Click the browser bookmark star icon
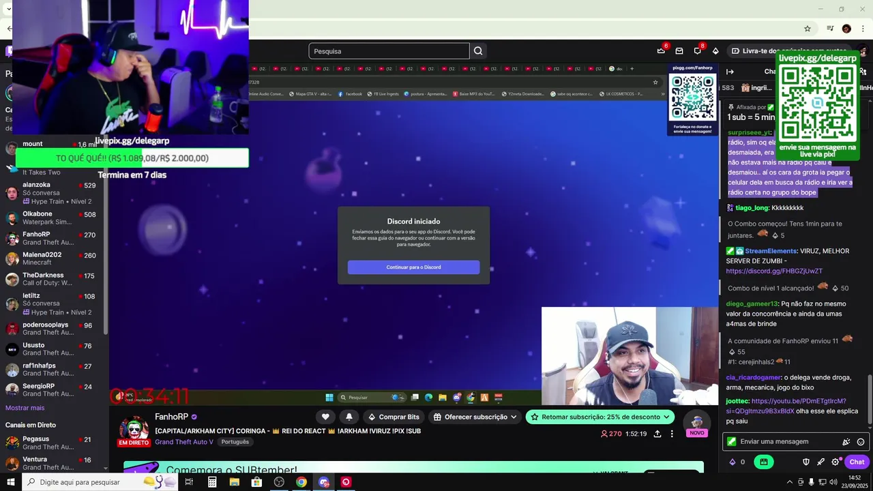Viewport: 873px width, 491px height. [808, 29]
